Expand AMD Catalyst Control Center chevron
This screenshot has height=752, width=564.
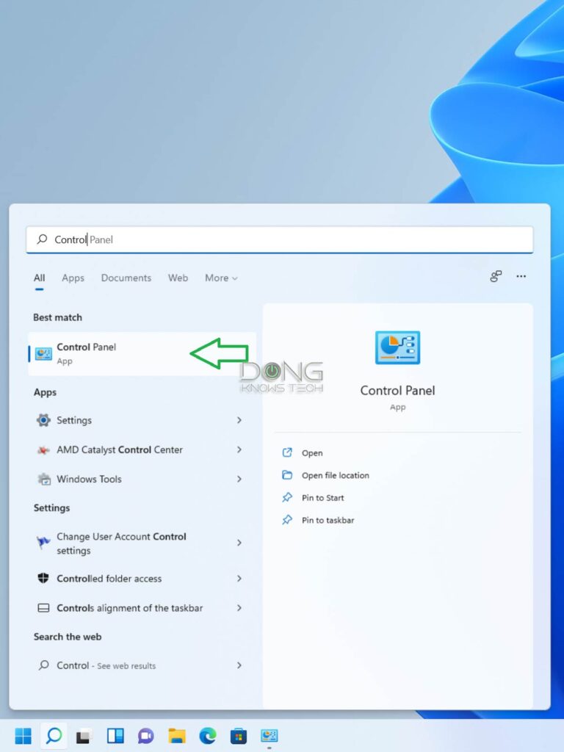(239, 449)
